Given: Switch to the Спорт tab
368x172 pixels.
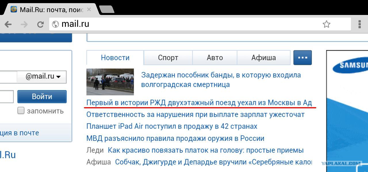Looking at the screenshot, I should point(168,58).
